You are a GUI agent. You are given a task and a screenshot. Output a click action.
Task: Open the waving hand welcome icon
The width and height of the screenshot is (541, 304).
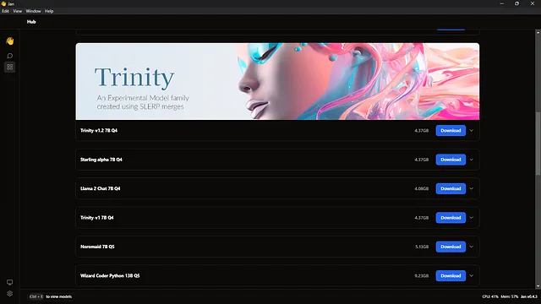tap(9, 41)
